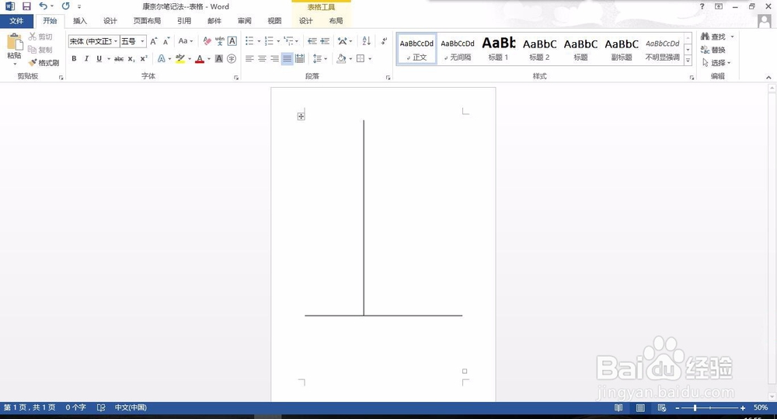Use the Format Painter brush
Image resolution: width=777 pixels, height=419 pixels.
coord(44,63)
